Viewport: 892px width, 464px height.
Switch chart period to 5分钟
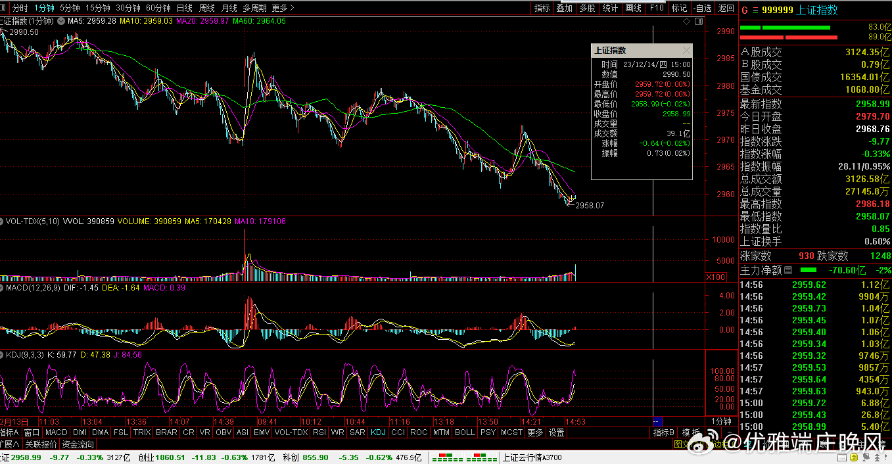click(70, 8)
